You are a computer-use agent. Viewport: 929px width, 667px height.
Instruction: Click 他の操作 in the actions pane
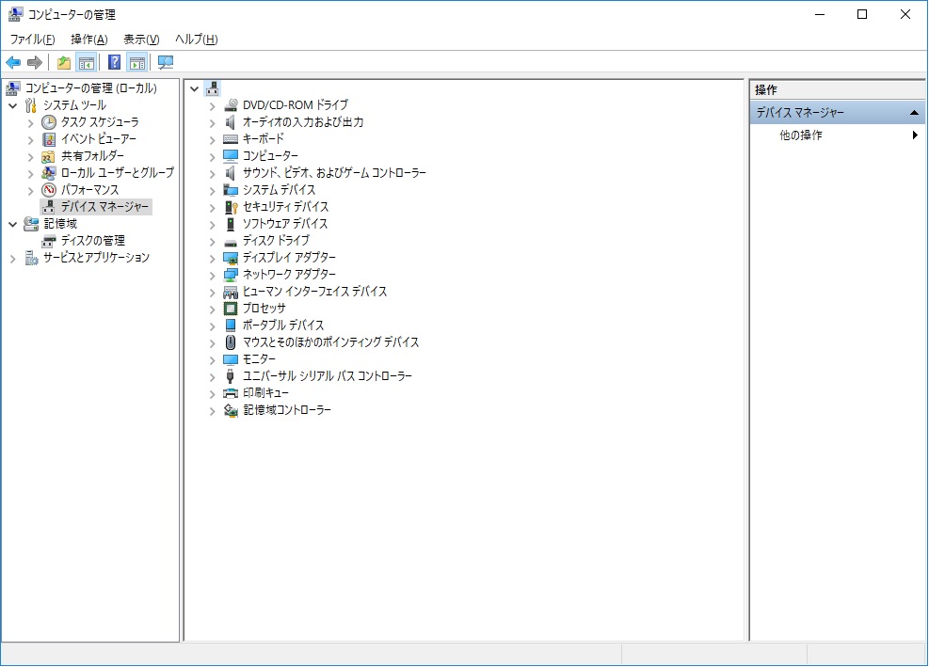coord(800,135)
